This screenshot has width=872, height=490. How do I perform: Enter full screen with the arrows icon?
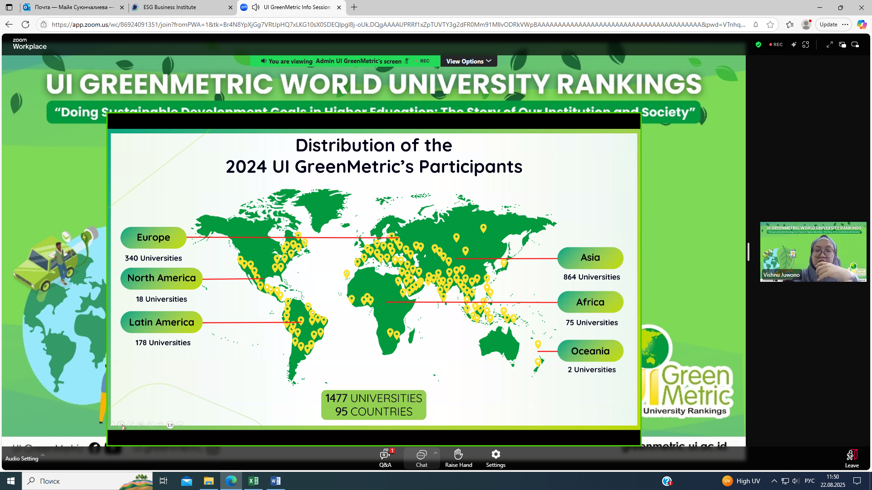point(829,44)
